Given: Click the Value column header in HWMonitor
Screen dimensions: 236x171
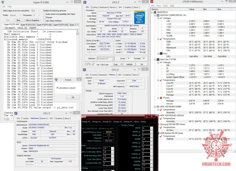Looking at the screenshot, I should click(x=195, y=9).
